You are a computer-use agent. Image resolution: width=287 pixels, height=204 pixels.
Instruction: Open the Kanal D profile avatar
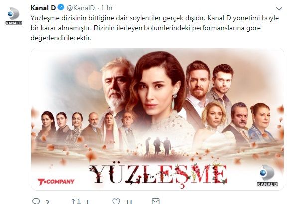[x=14, y=16]
